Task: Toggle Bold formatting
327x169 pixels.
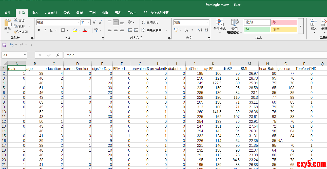Action: pos(39,30)
